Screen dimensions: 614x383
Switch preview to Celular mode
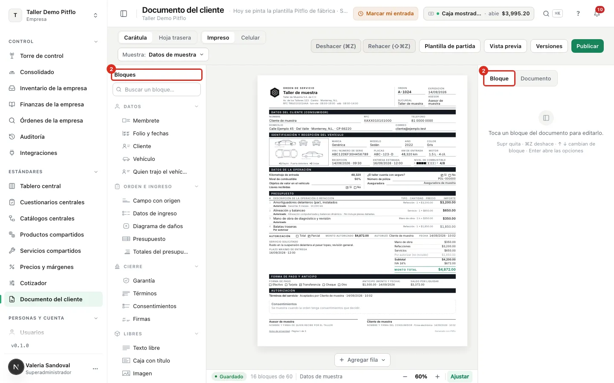coord(250,37)
